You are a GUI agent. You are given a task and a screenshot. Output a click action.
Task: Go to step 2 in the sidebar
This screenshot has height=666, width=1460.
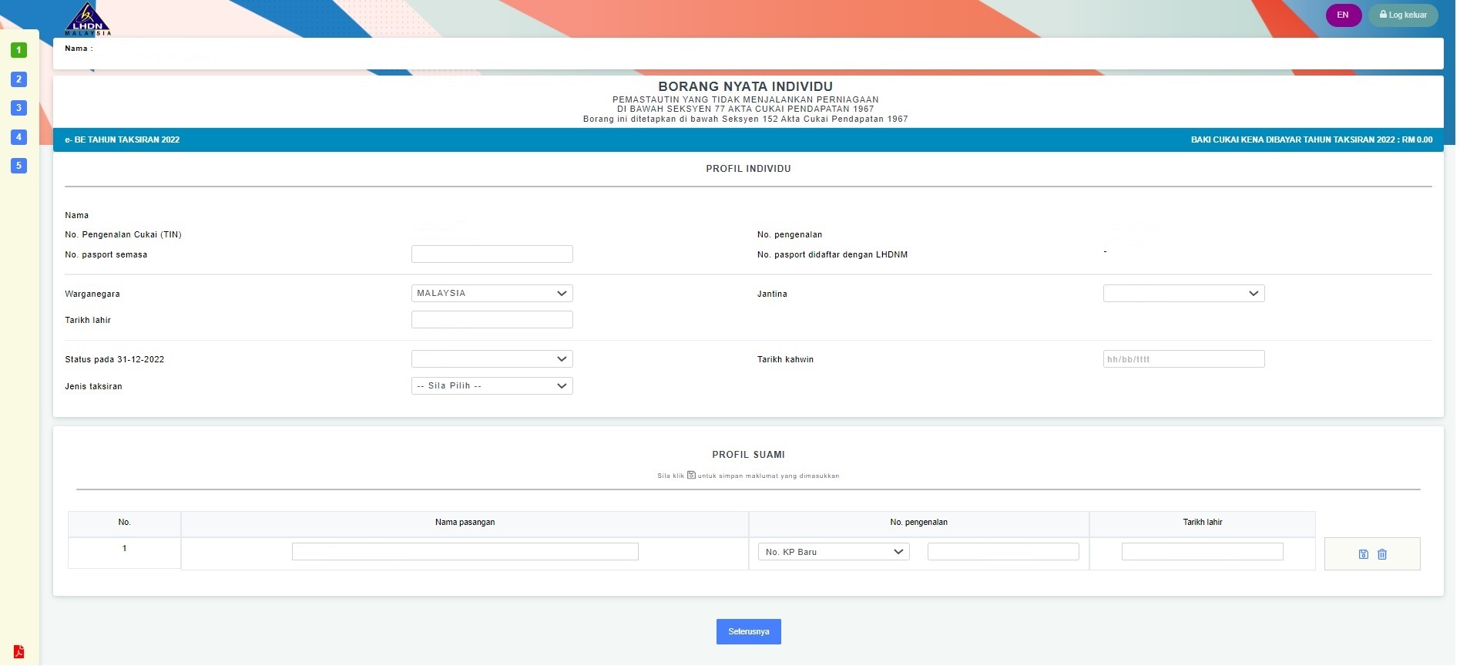pyautogui.click(x=19, y=79)
